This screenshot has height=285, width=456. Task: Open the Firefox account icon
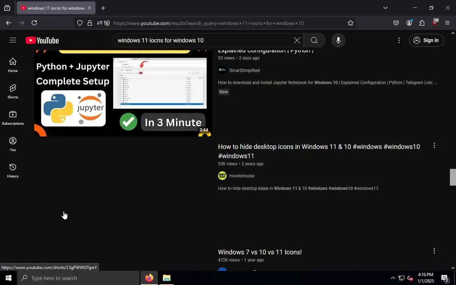click(x=409, y=23)
